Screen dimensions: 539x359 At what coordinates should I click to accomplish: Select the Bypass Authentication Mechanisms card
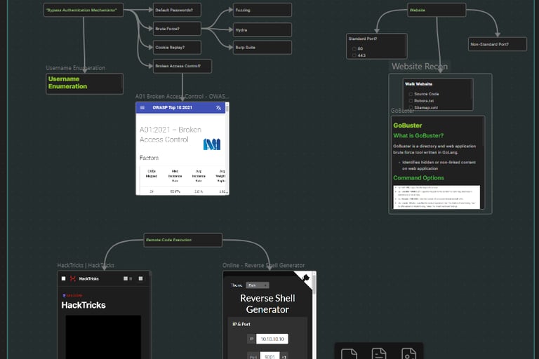pyautogui.click(x=84, y=10)
